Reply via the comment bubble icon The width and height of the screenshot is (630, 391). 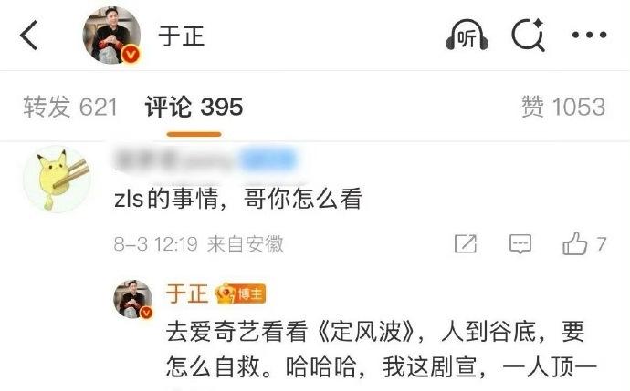tap(520, 244)
